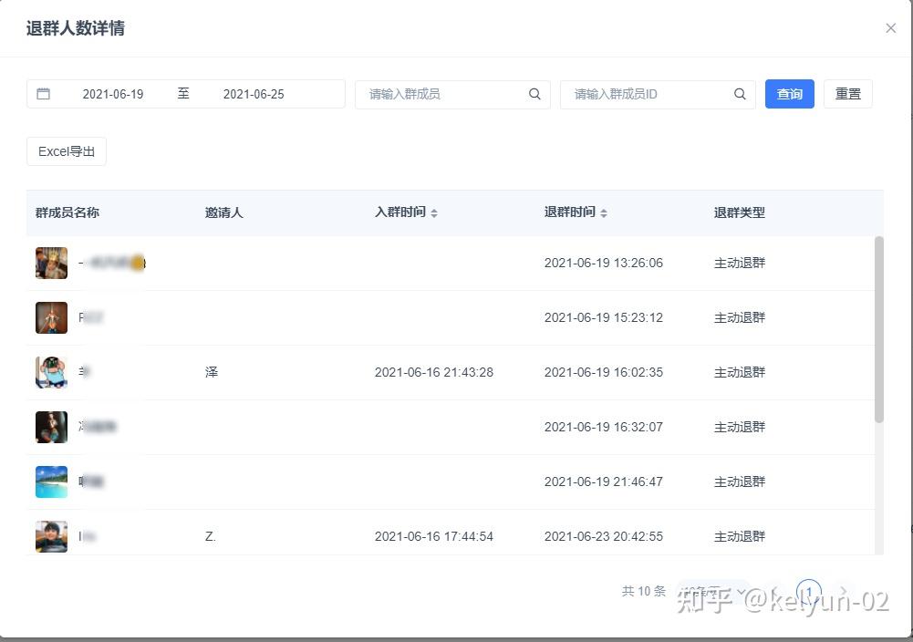Screen dimensions: 913x642
Task: Click Excel导出 button
Action: coord(67,151)
